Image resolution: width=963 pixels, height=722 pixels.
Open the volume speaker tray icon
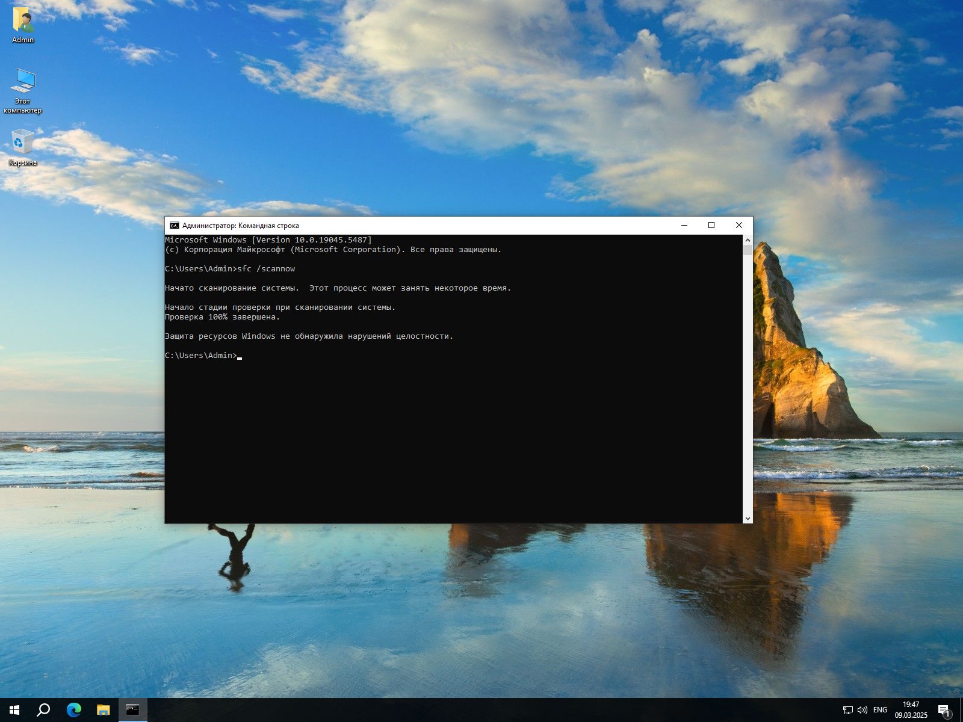click(862, 710)
